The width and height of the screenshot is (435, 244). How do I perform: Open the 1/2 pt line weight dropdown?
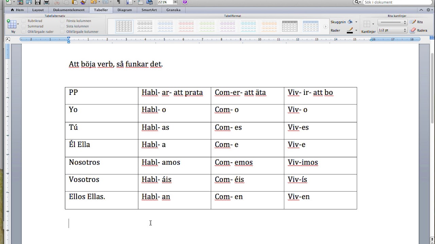[393, 30]
